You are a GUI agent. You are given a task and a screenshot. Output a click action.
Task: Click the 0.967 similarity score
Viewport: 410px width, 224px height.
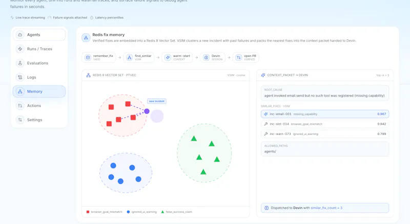381,114
